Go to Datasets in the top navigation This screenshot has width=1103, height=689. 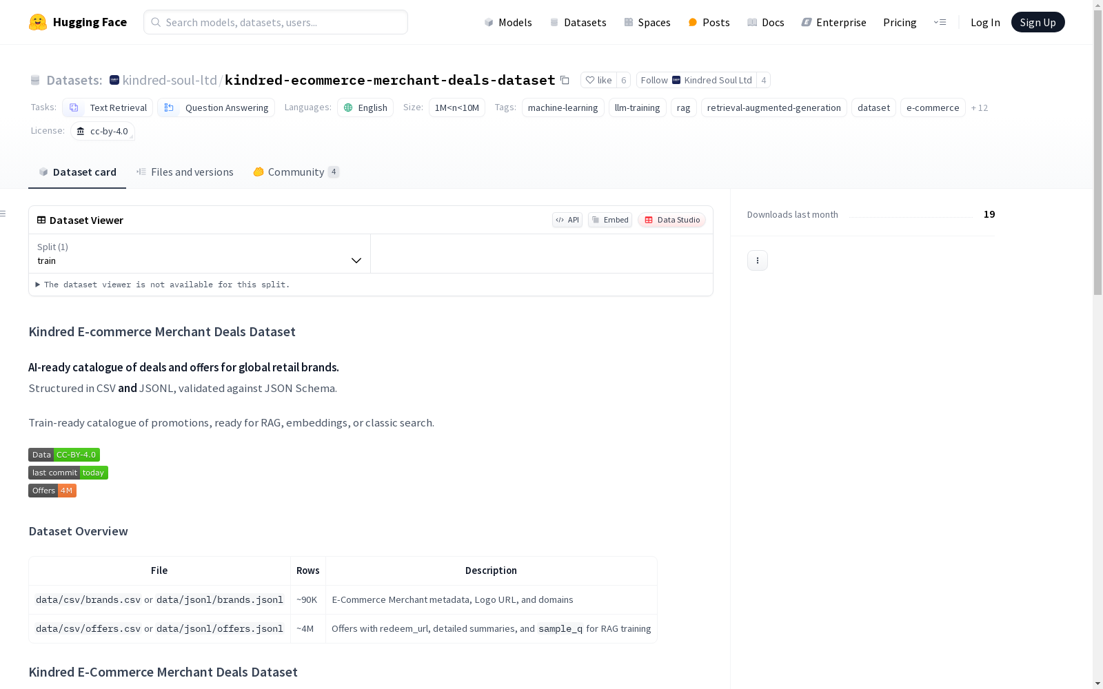tap(578, 22)
